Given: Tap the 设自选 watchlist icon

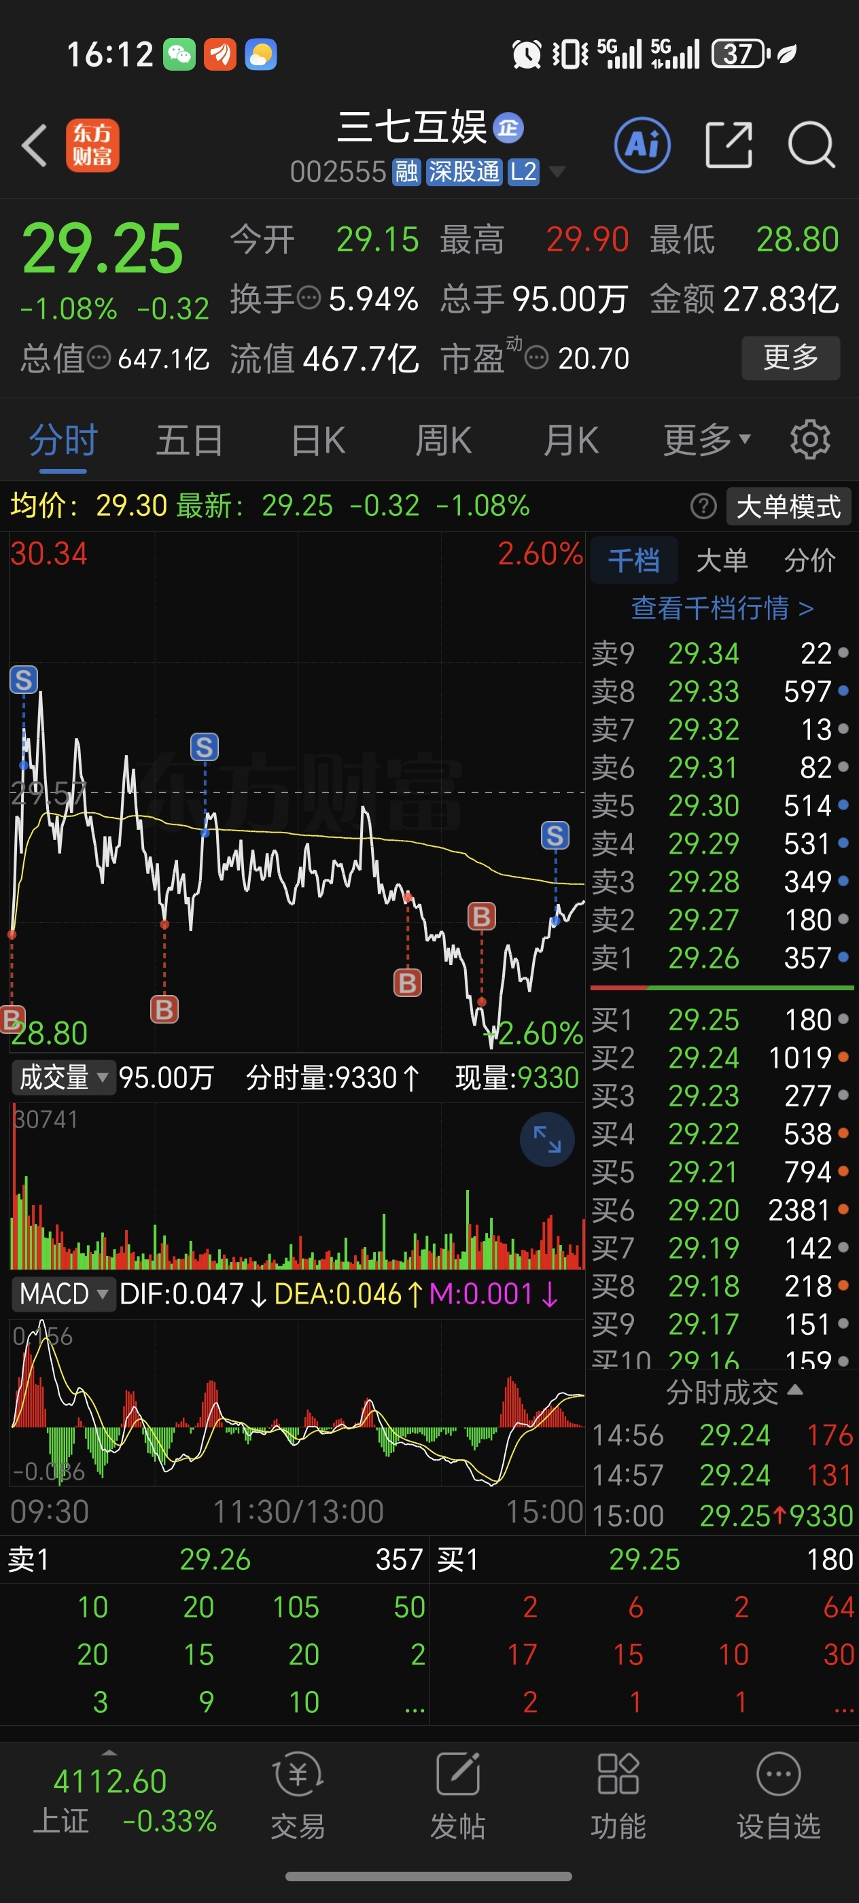Looking at the screenshot, I should click(779, 1796).
